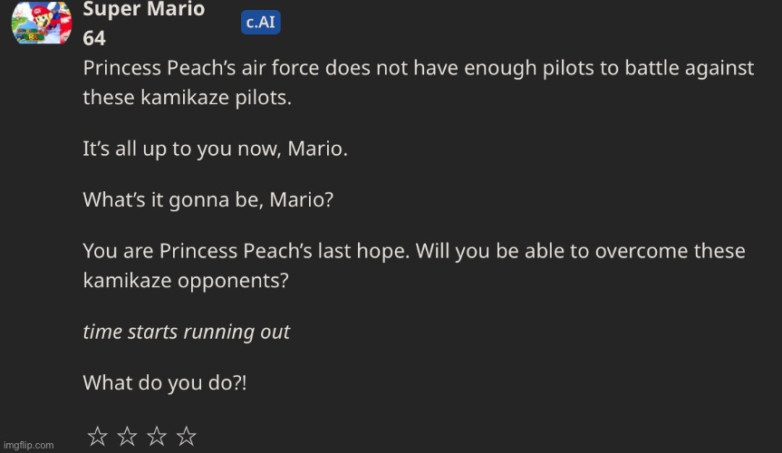Give the message four stars
This screenshot has width=782, height=453.
[x=187, y=438]
